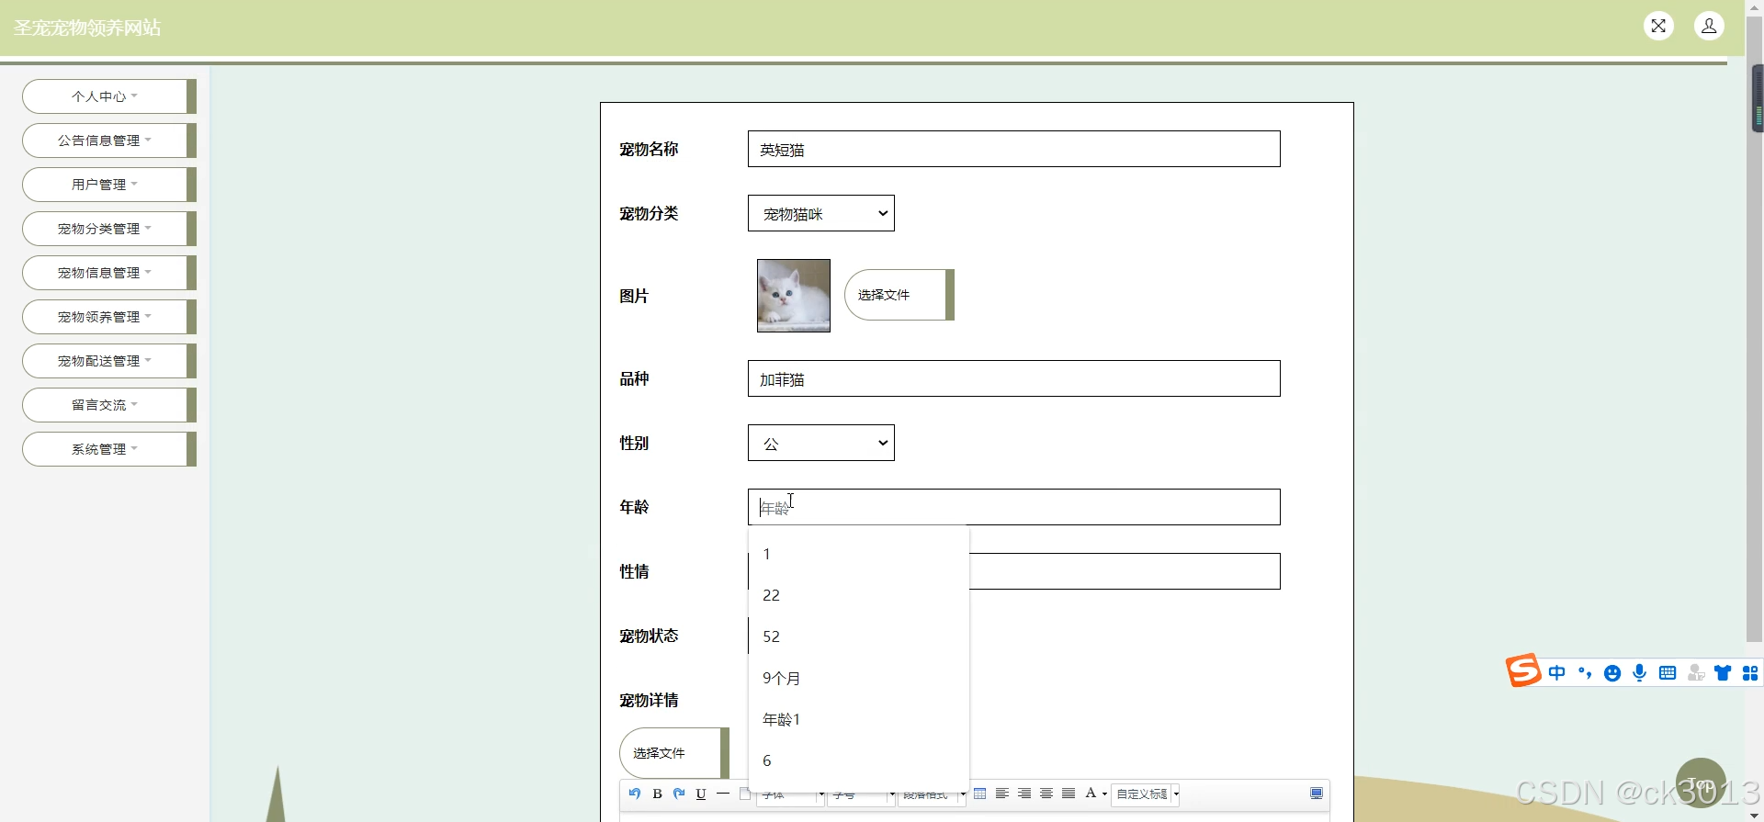Open the emoji smiley icon on IME bar
The width and height of the screenshot is (1764, 822).
1612,673
